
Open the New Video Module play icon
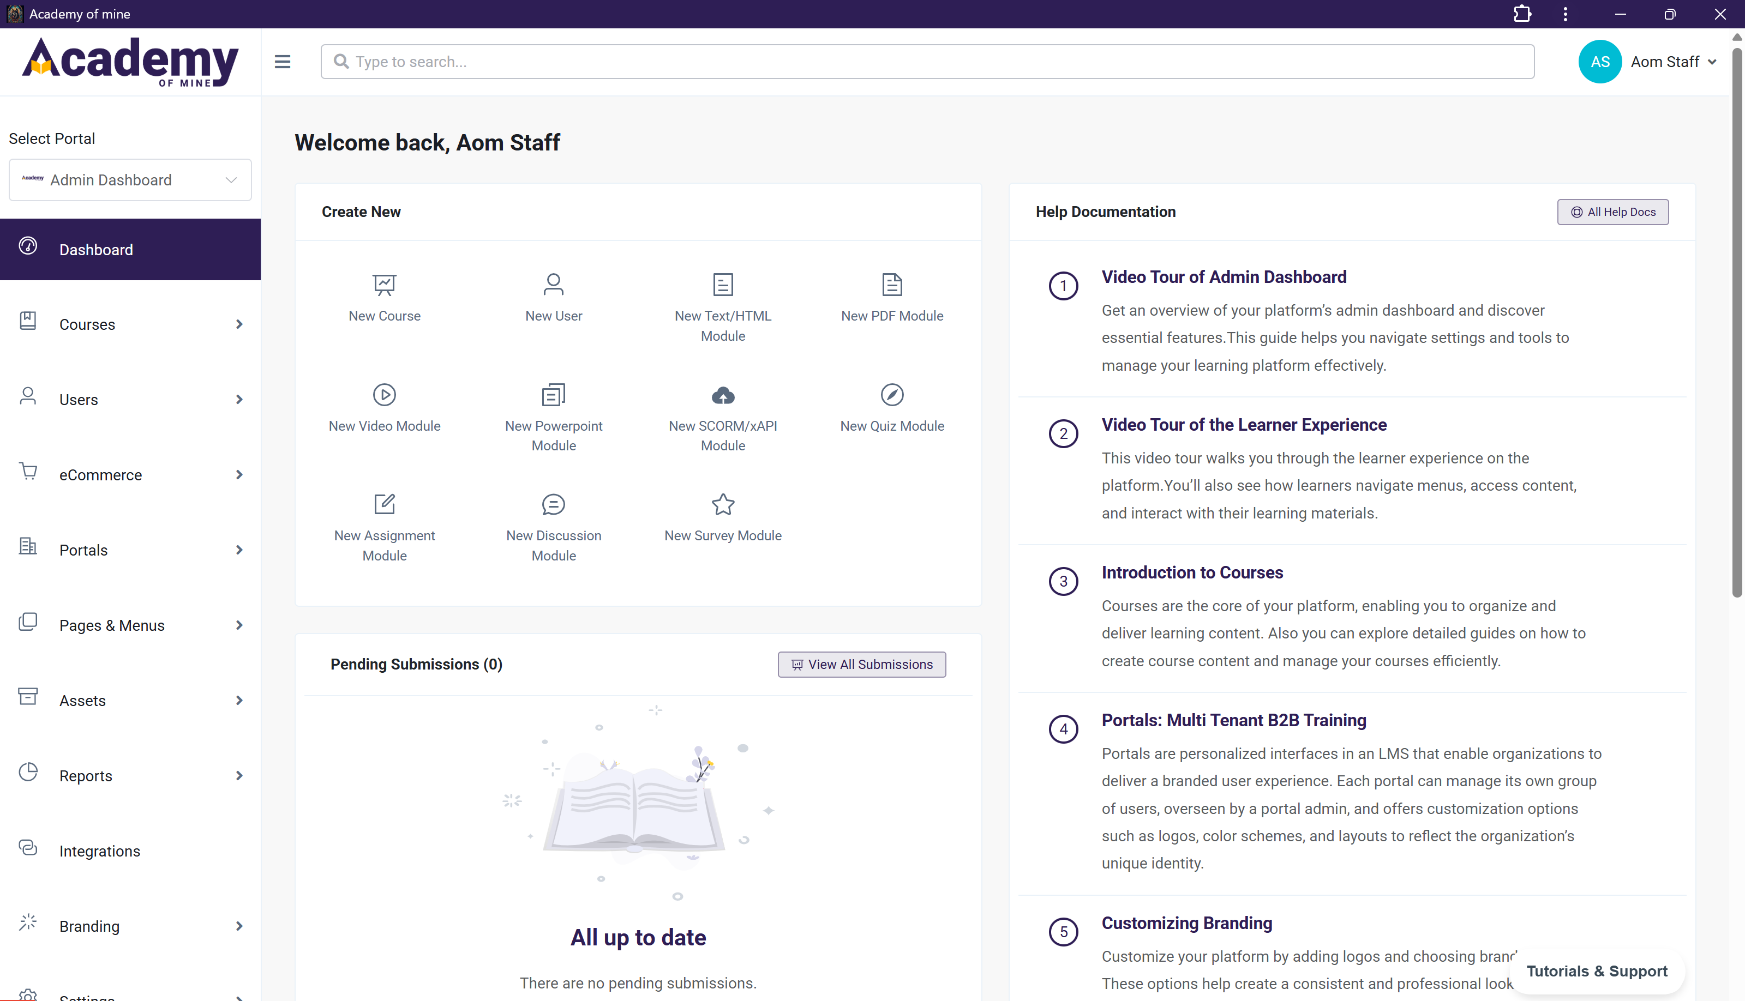click(x=384, y=395)
